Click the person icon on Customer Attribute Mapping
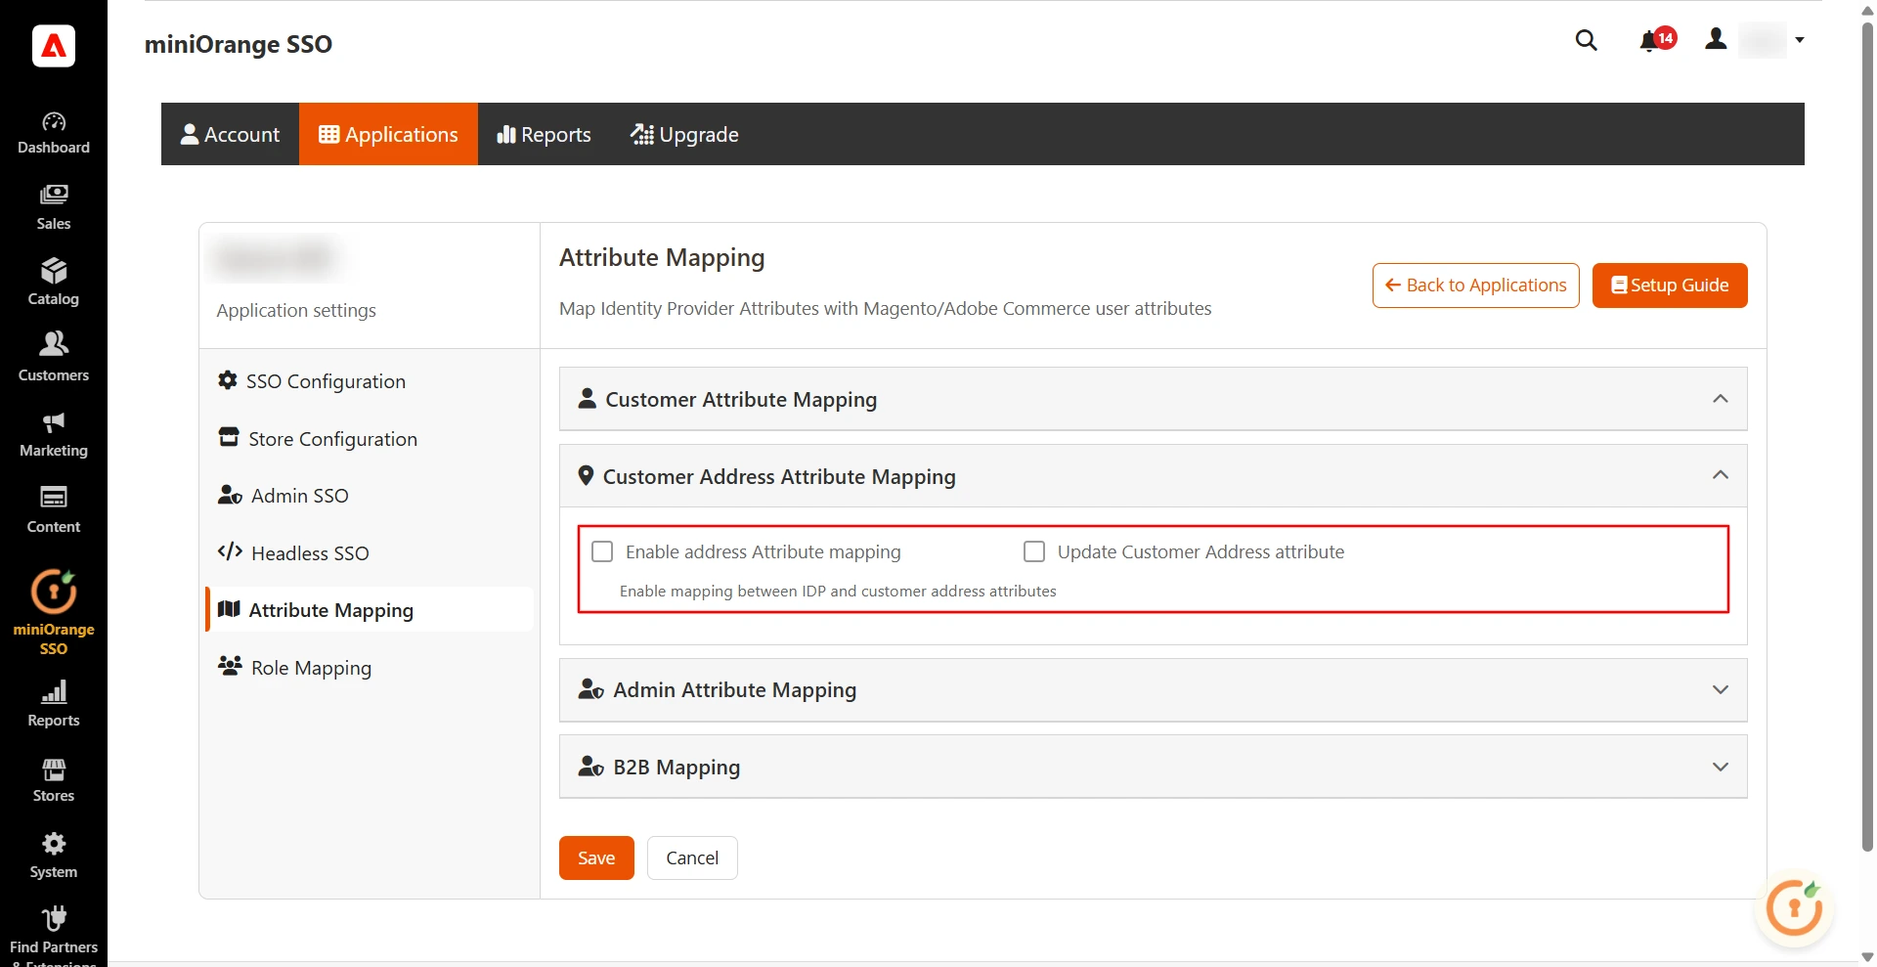Screen dimensions: 1877x967 tap(588, 398)
